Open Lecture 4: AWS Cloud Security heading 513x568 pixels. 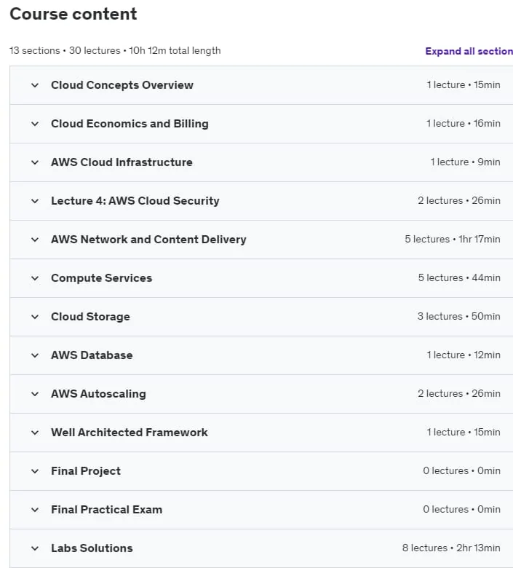(x=135, y=201)
